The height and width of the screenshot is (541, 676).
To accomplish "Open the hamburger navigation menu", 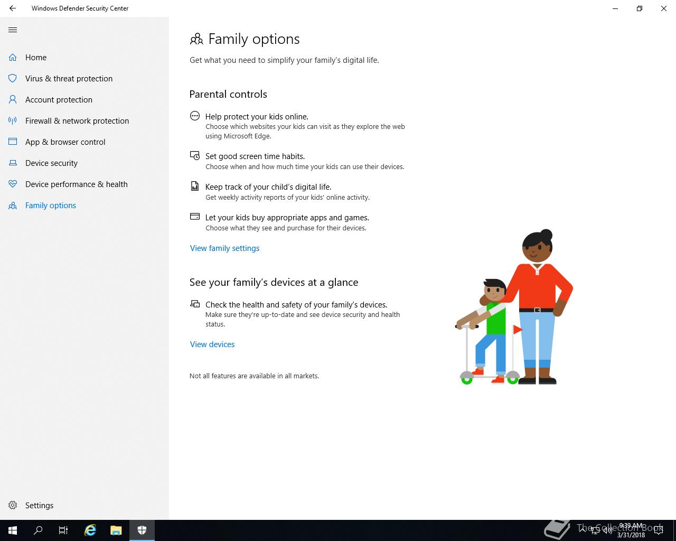I will pyautogui.click(x=13, y=30).
